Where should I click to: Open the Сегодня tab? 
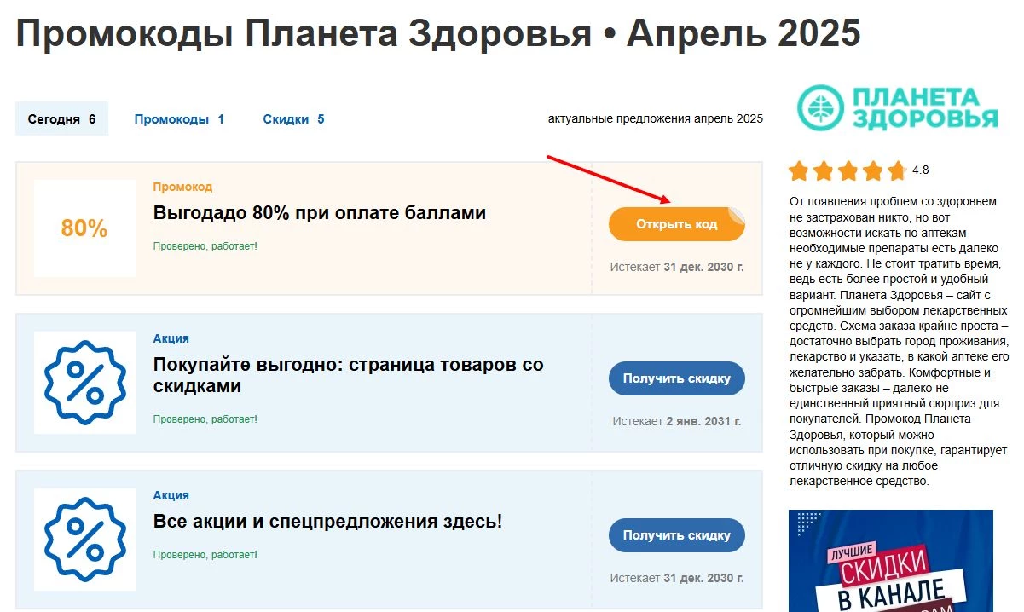61,118
